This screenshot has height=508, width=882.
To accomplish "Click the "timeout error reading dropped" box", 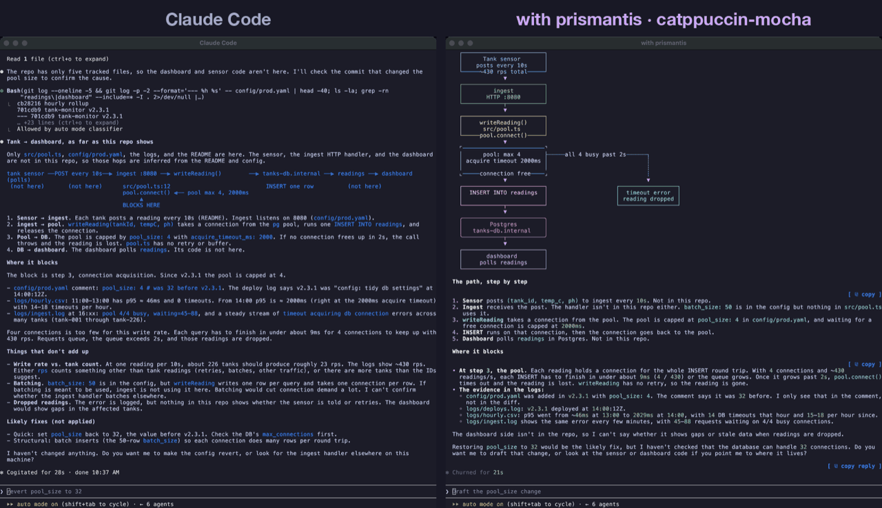I will tap(648, 196).
